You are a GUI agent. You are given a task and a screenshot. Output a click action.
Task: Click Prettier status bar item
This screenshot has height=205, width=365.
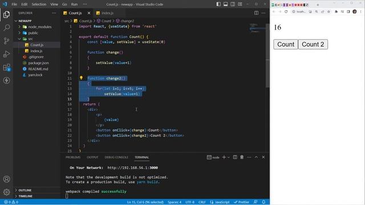point(241,202)
